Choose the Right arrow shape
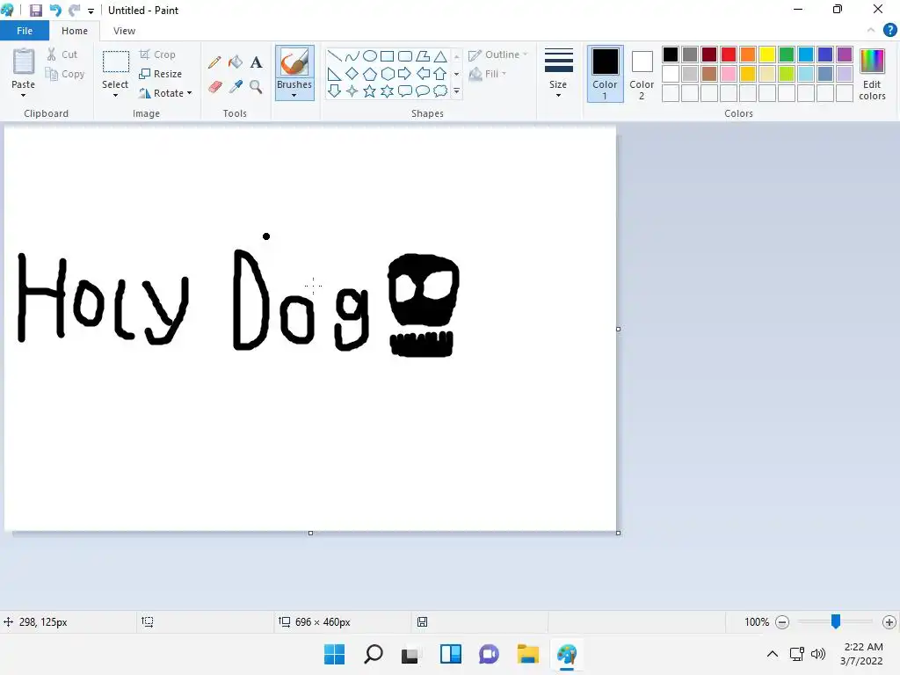This screenshot has height=675, width=900. click(x=405, y=74)
